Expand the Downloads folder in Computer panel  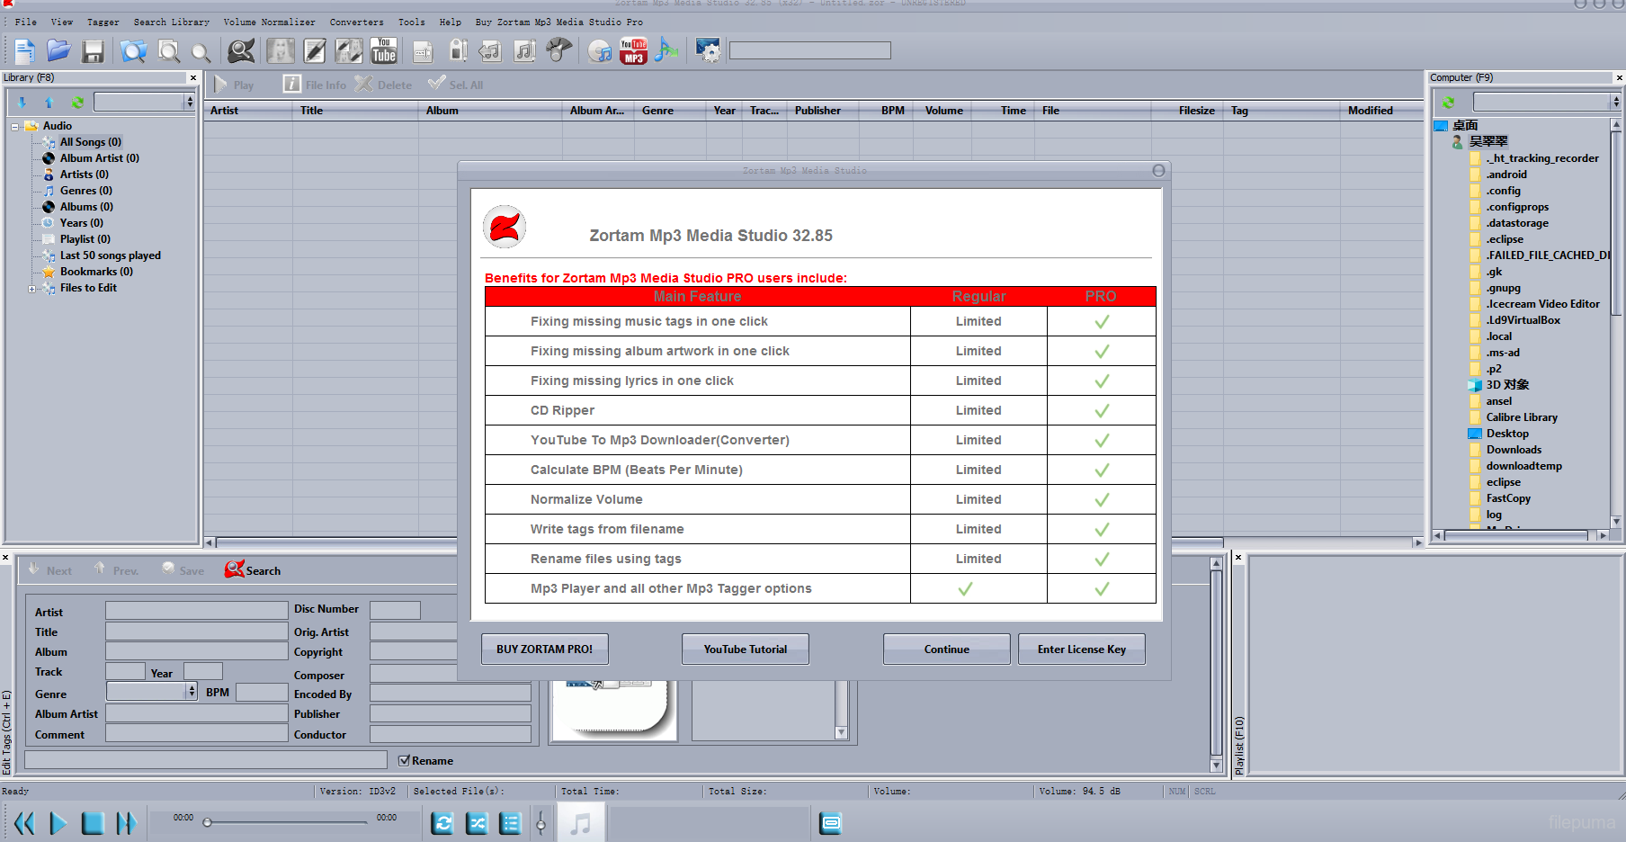[x=1514, y=449]
